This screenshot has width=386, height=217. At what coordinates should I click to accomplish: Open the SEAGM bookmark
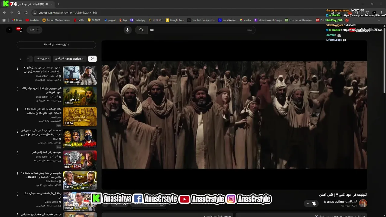(94, 20)
